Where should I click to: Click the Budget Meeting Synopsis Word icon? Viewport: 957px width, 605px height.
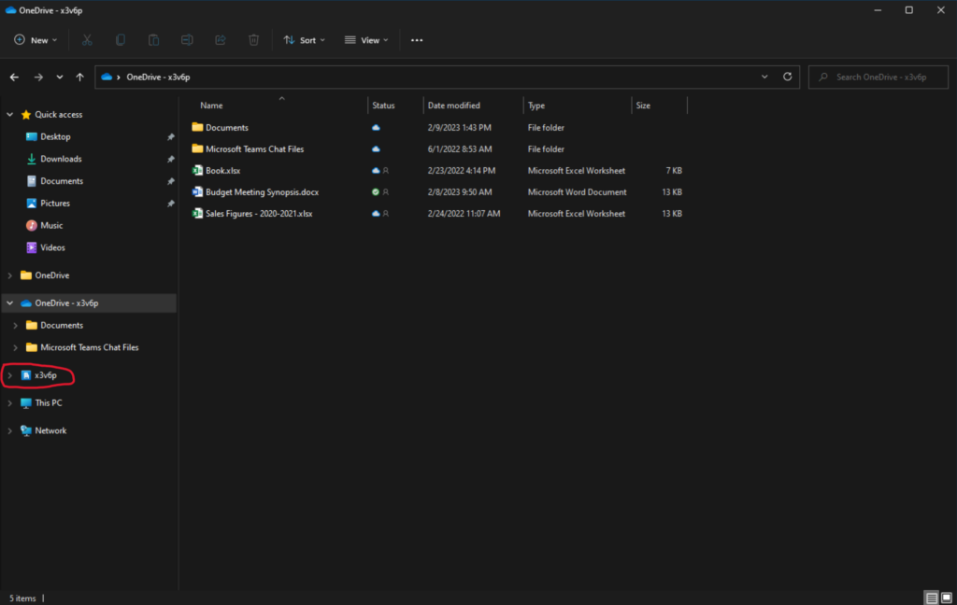(197, 192)
